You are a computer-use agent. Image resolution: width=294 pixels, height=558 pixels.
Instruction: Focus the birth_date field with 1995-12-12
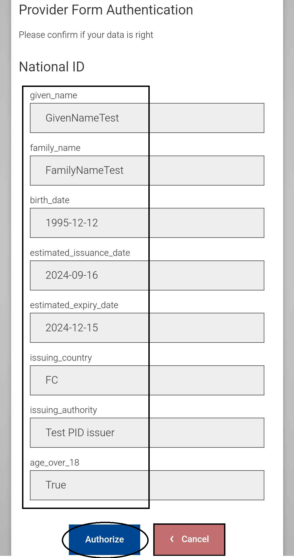click(x=147, y=223)
